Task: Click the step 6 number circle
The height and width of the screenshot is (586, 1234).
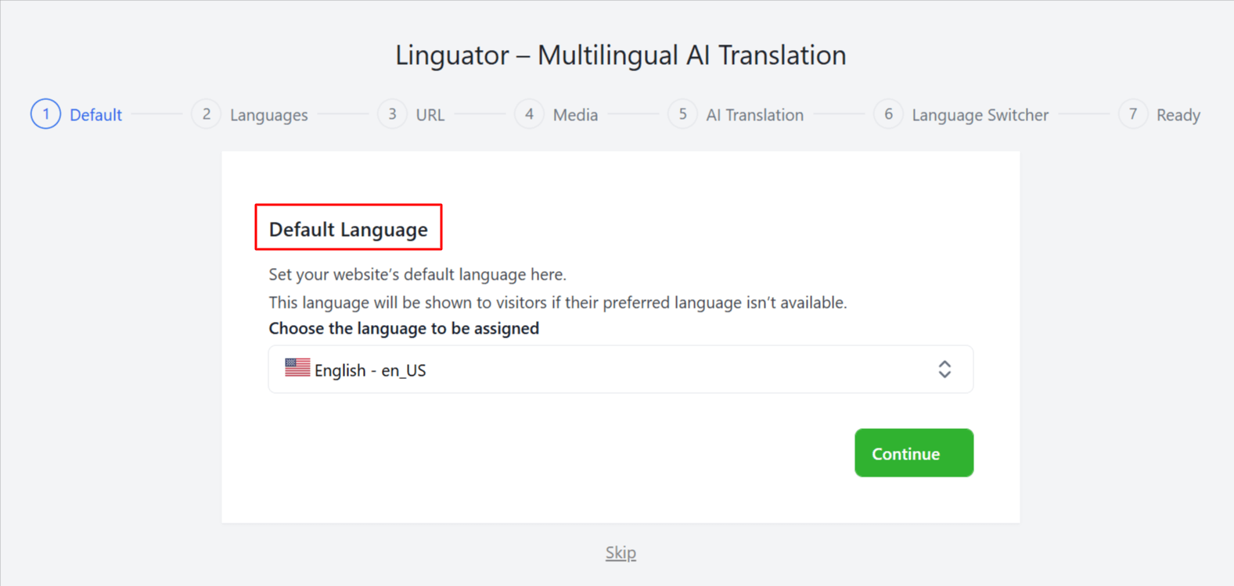Action: (888, 114)
